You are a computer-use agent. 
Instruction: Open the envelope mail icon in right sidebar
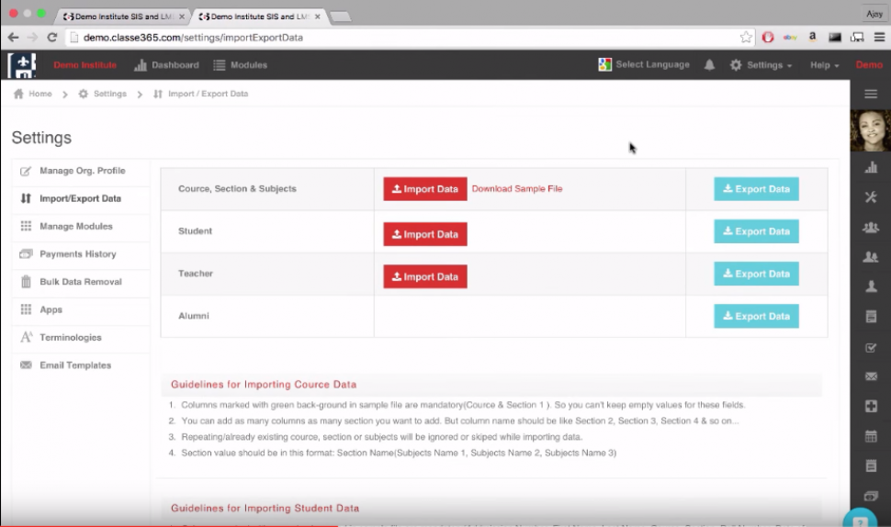pos(871,376)
